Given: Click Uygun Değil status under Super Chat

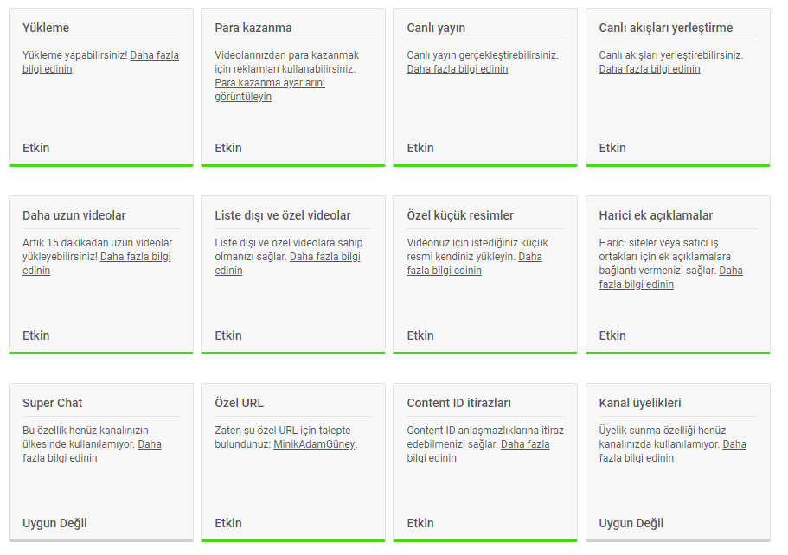Looking at the screenshot, I should (54, 523).
